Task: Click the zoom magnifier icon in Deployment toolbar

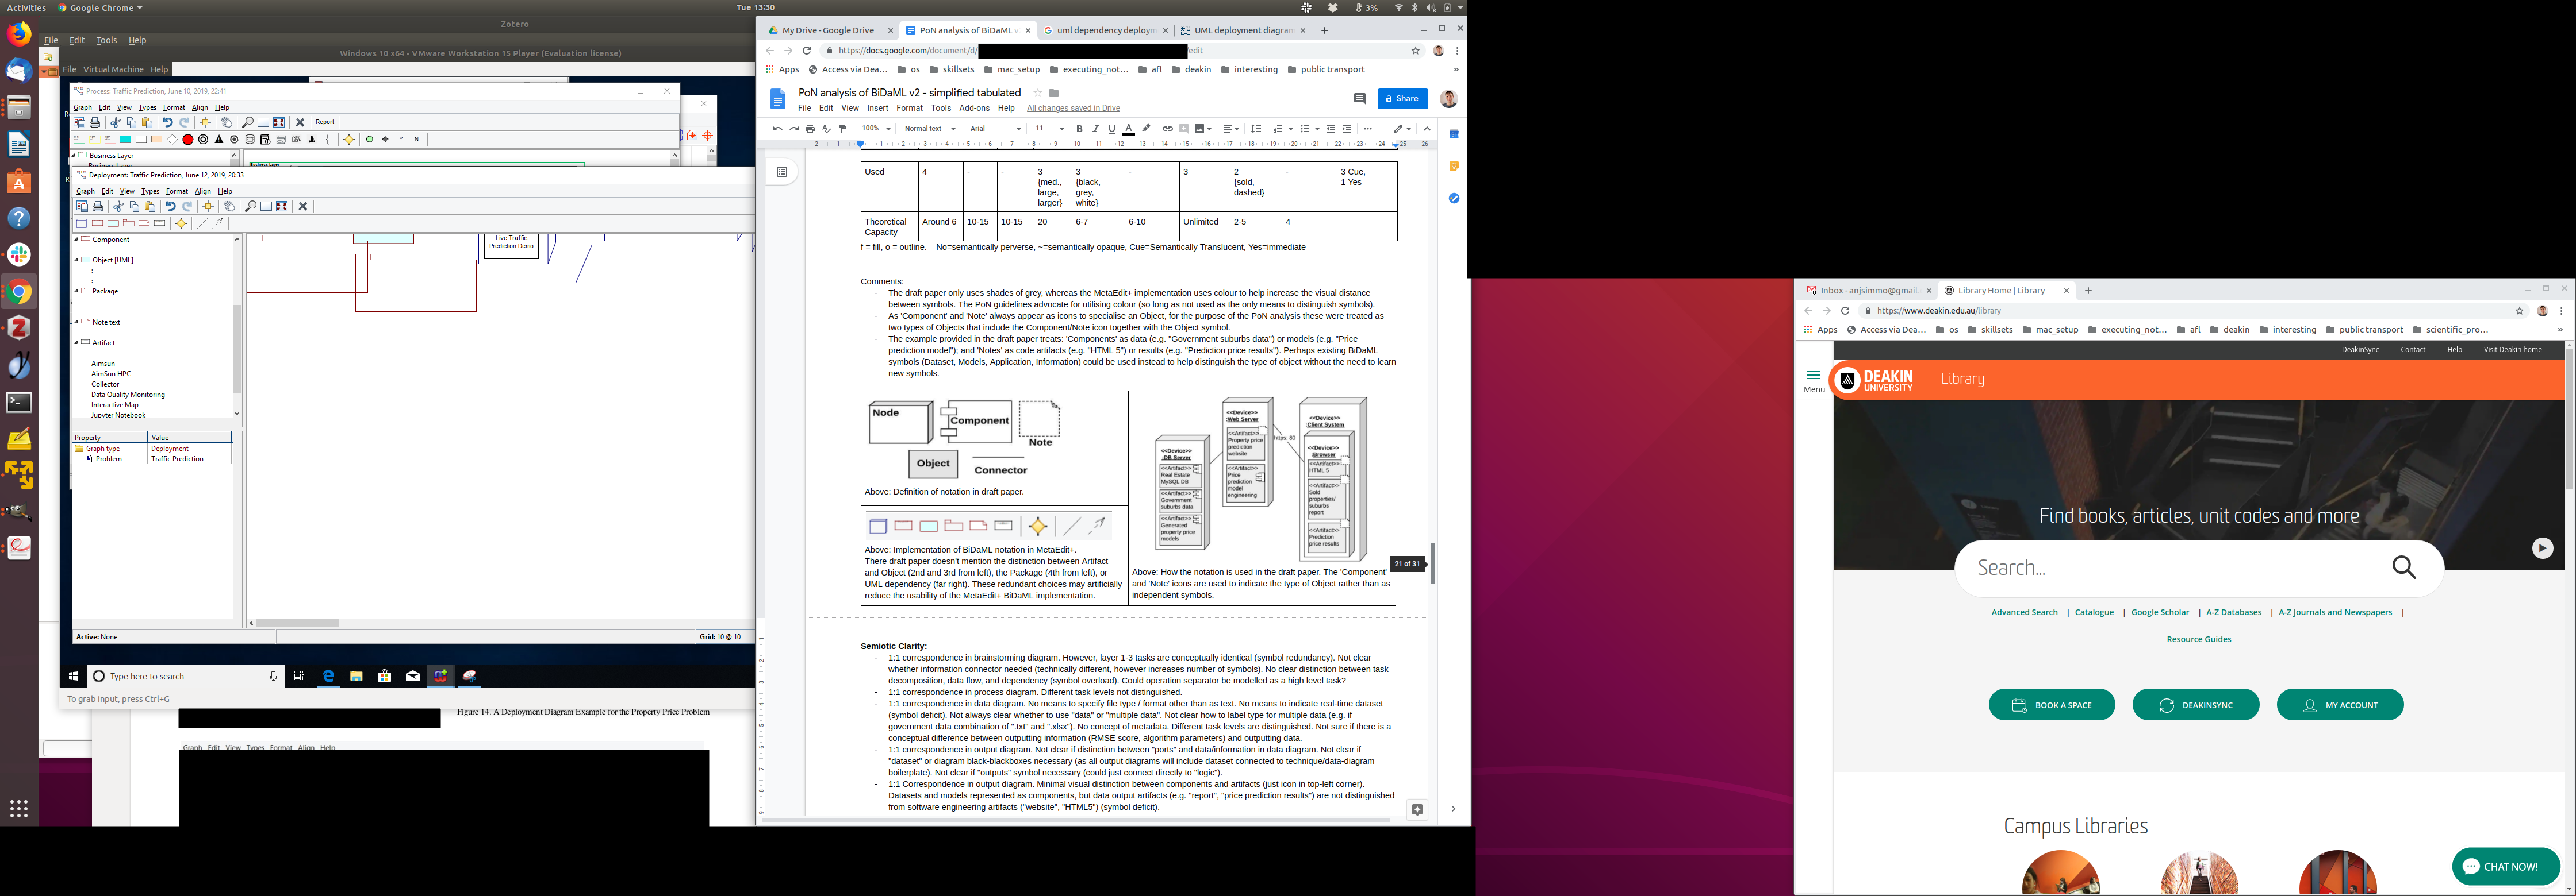Action: (250, 207)
